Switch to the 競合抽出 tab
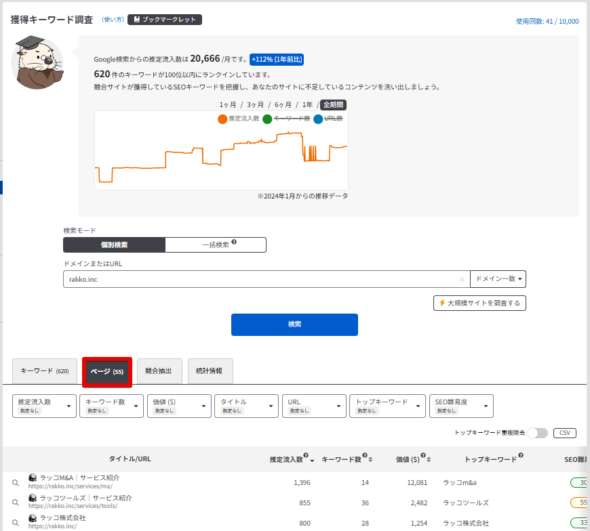This screenshot has height=531, width=590. click(159, 371)
